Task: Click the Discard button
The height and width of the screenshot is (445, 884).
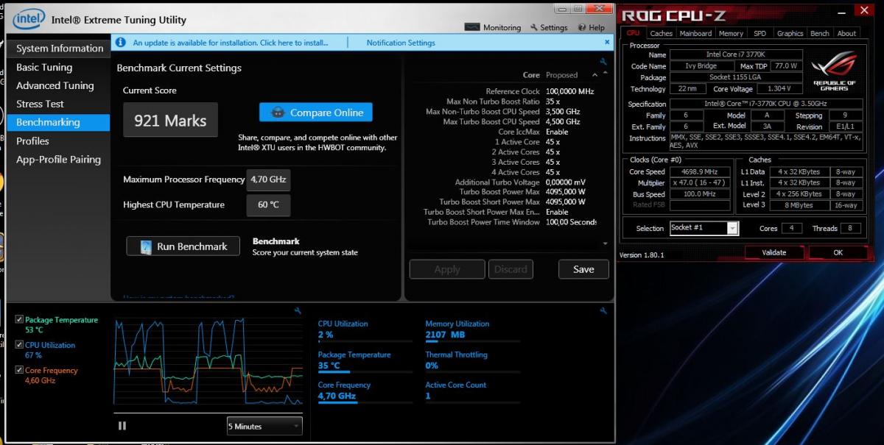Action: (x=511, y=269)
